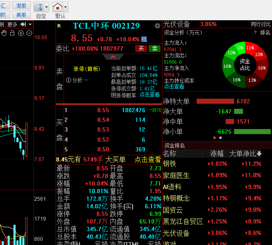Click the 自定 custom layout icon

(x=38, y=7)
